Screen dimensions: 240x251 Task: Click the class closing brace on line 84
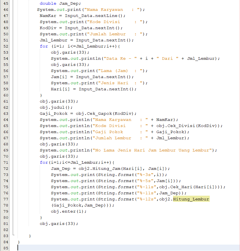coord(19,242)
